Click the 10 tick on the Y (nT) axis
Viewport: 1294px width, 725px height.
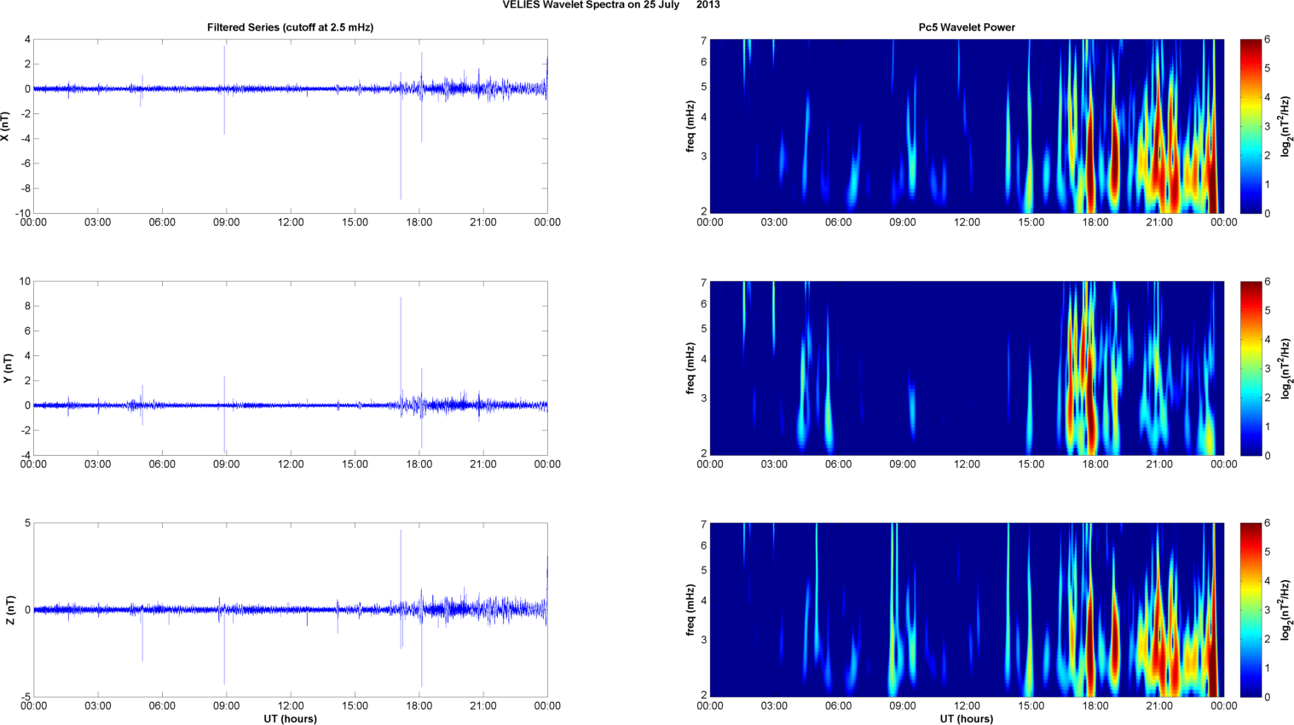click(26, 281)
